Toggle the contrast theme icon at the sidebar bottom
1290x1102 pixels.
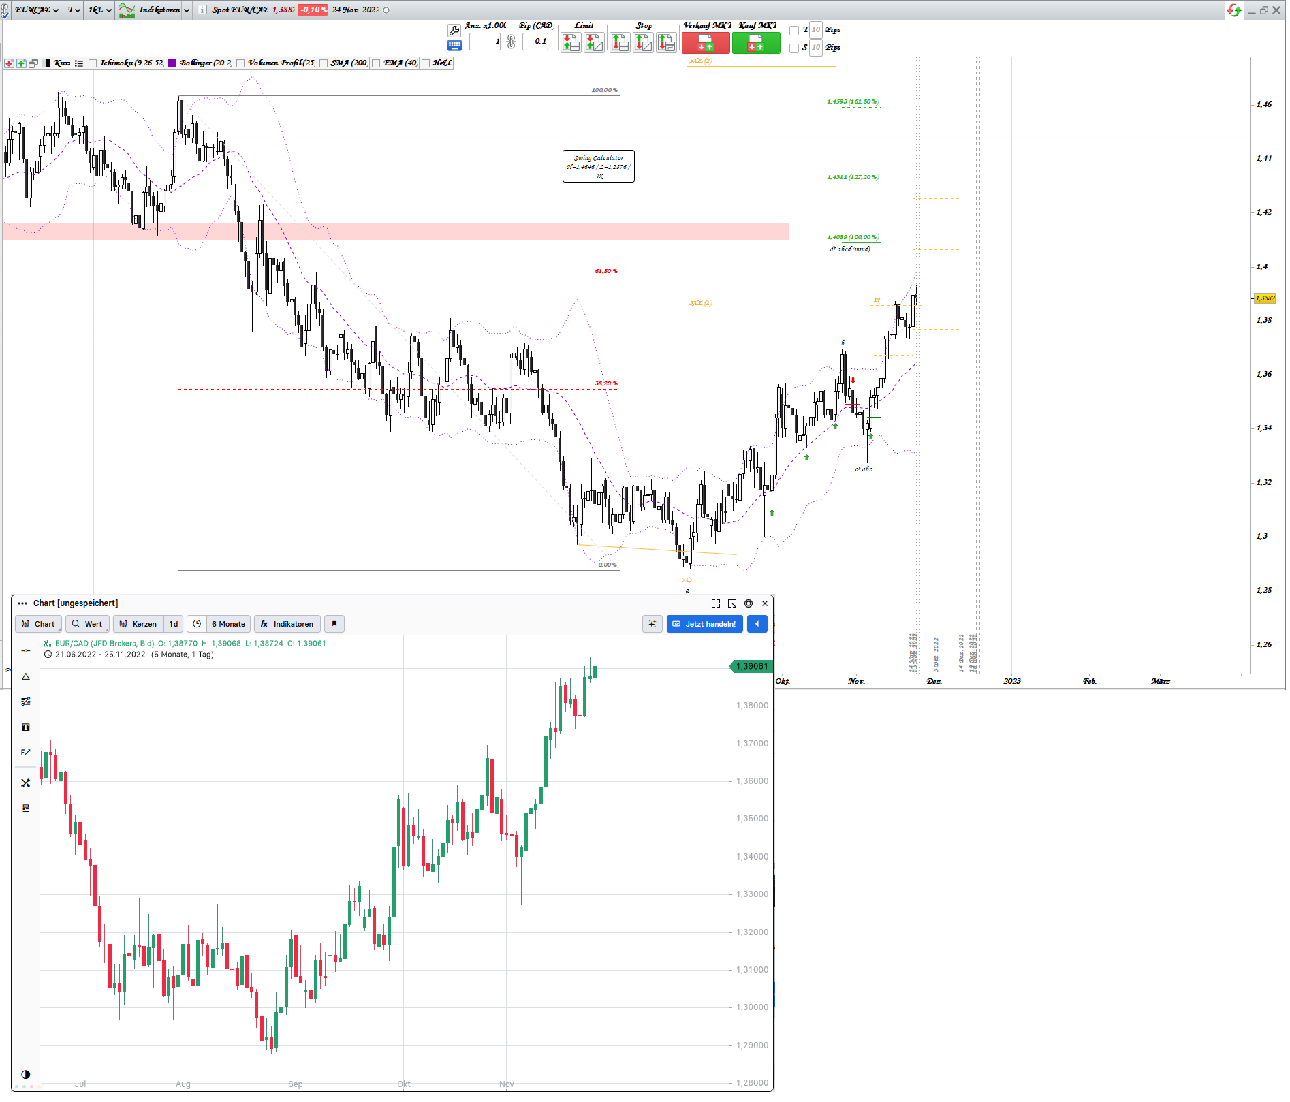(26, 1074)
